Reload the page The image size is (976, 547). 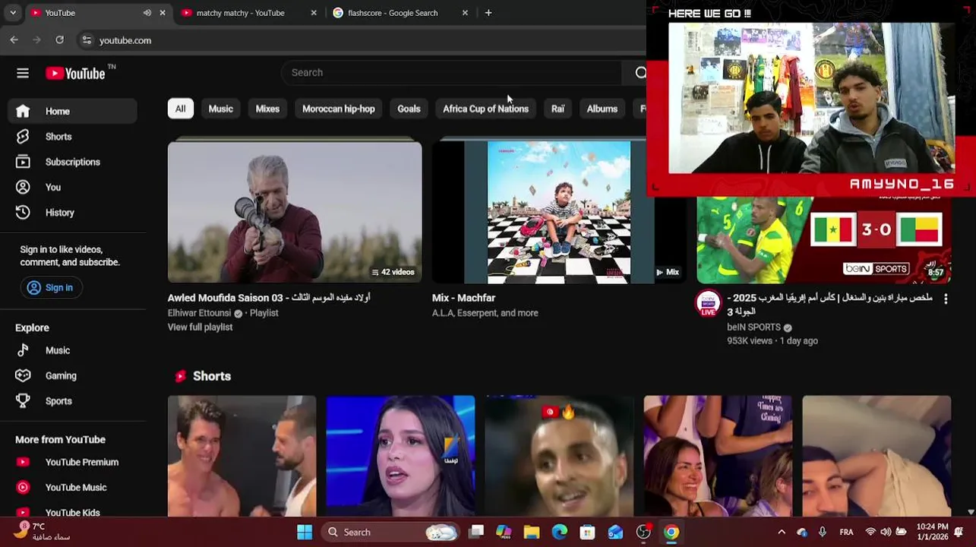click(x=59, y=40)
